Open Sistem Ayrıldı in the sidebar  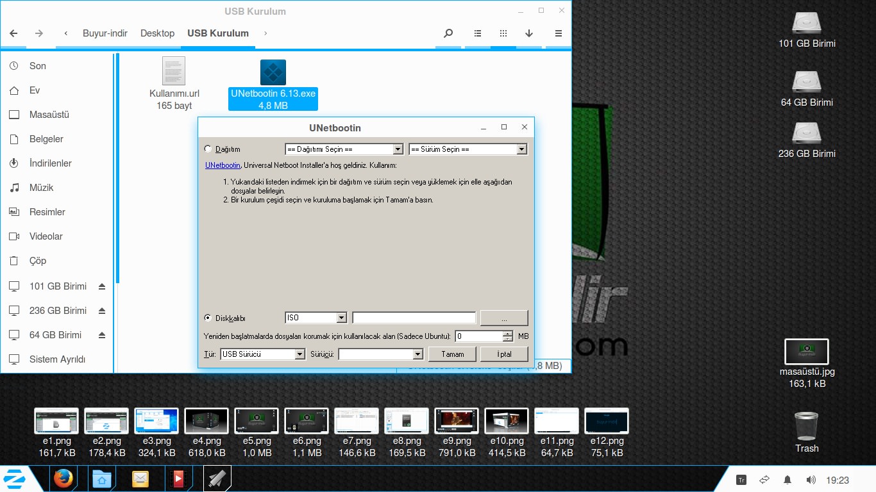57,359
